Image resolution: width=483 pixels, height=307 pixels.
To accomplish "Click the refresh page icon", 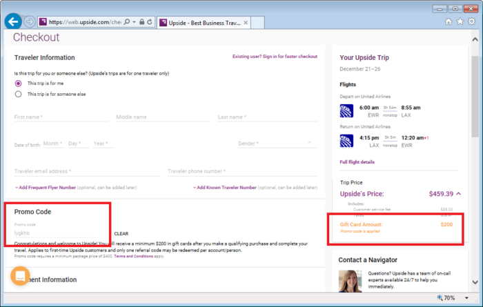I will pyautogui.click(x=150, y=22).
